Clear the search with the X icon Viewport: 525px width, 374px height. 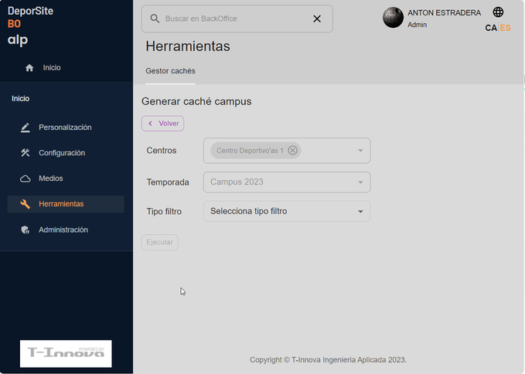tap(317, 19)
